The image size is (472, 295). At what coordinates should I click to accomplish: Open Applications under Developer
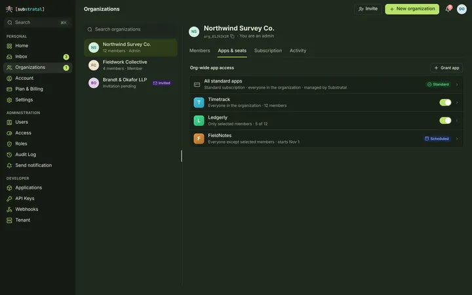37,188
